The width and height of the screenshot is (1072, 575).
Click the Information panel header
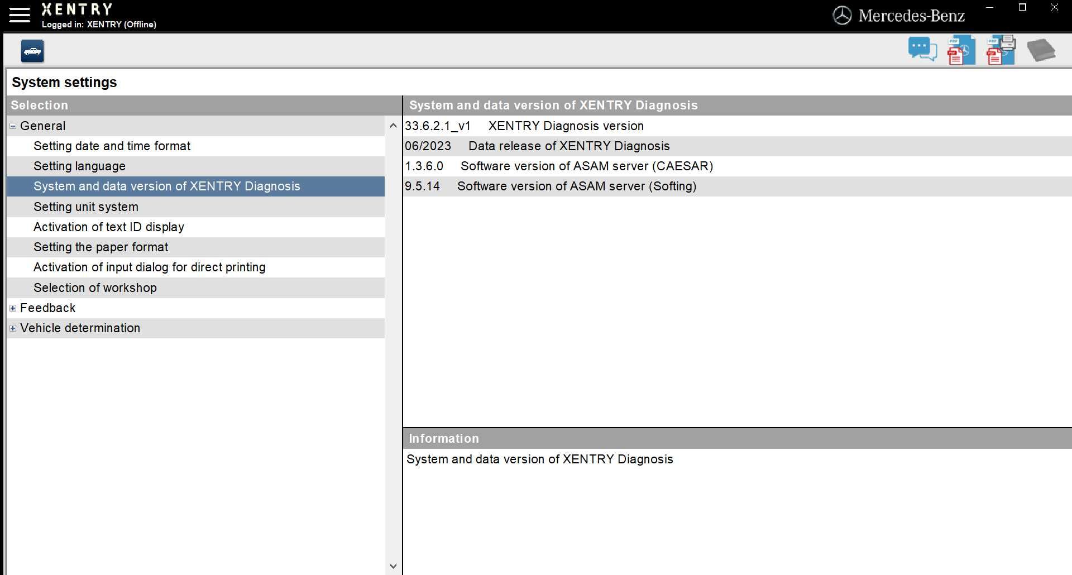point(737,439)
